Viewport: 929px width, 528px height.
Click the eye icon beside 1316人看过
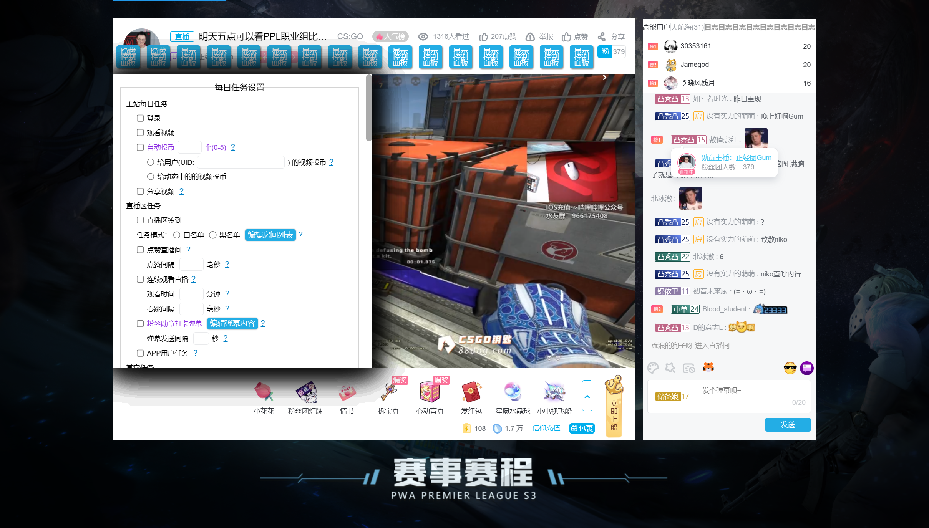pos(423,37)
